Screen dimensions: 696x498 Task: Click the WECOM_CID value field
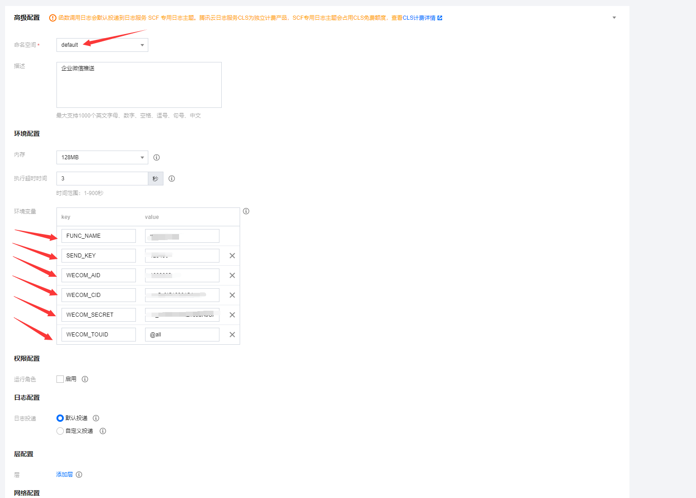[x=182, y=295]
